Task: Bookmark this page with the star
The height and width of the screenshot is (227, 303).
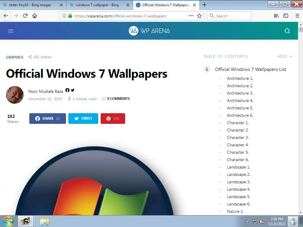Action: click(x=199, y=16)
